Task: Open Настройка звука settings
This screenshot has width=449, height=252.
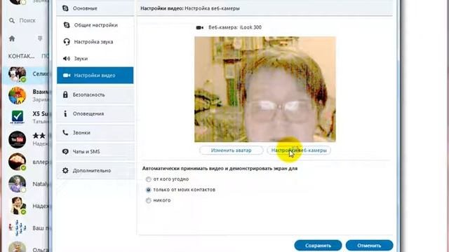Action: 95,42
